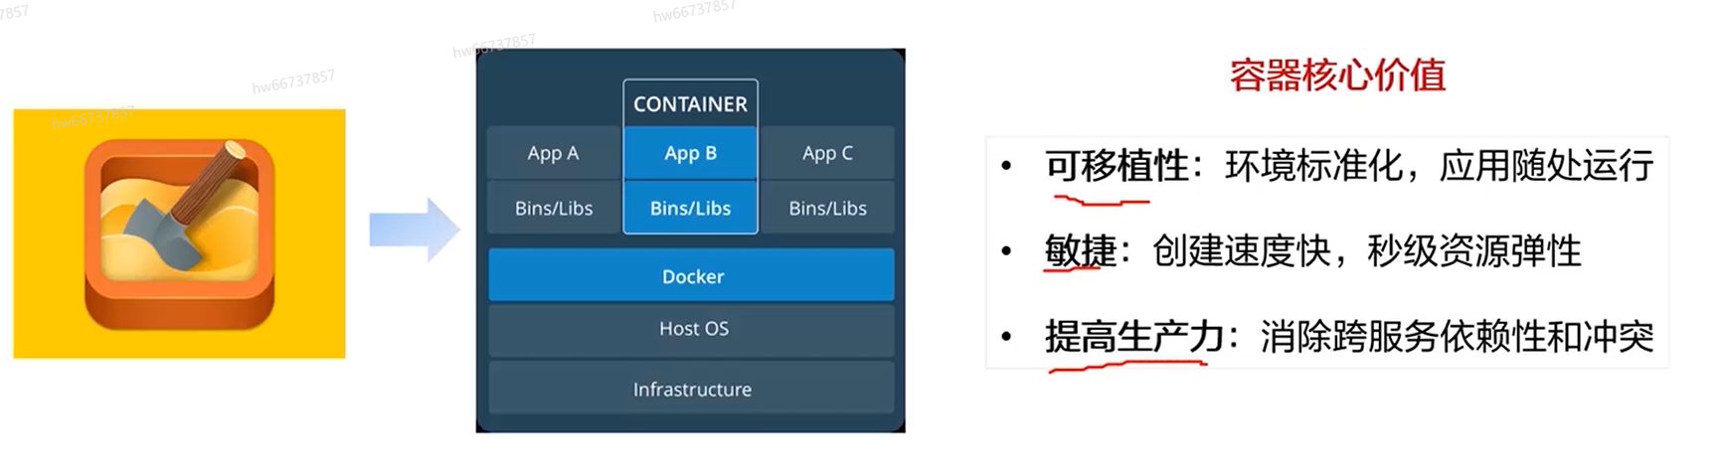1728x471 pixels.
Task: Click the underlined 提高生产力 keyword
Action: pos(1133,338)
